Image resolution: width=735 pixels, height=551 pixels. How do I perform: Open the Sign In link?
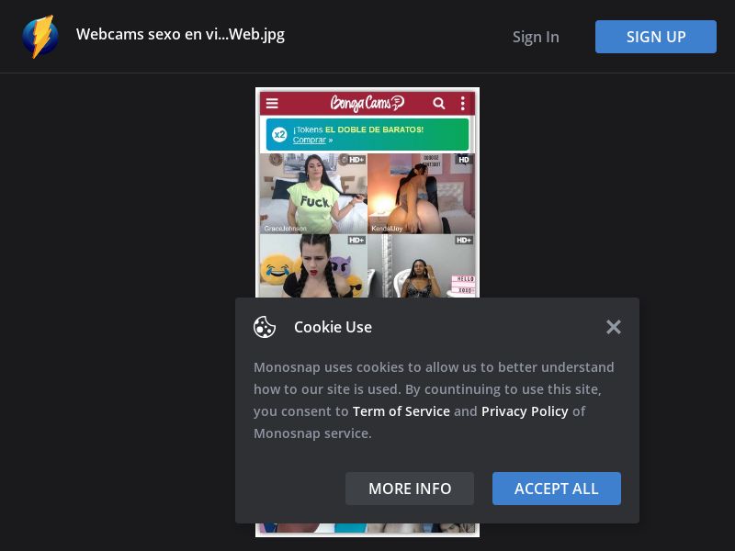(x=536, y=37)
